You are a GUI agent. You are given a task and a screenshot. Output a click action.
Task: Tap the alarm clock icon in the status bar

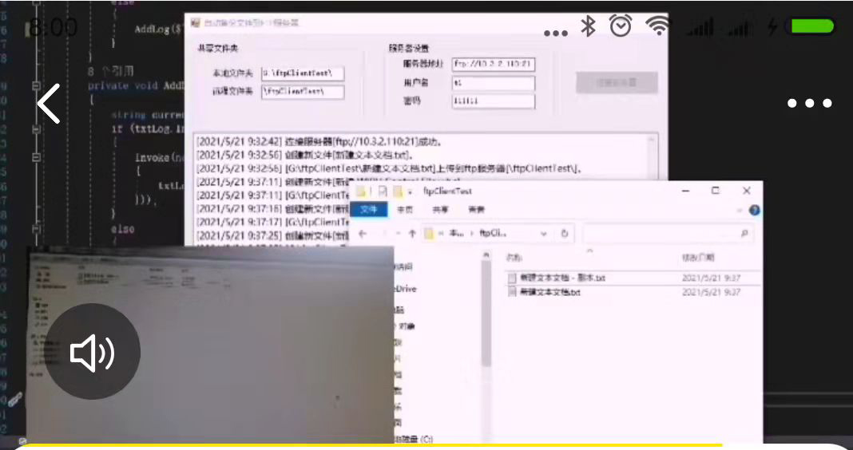(x=621, y=26)
